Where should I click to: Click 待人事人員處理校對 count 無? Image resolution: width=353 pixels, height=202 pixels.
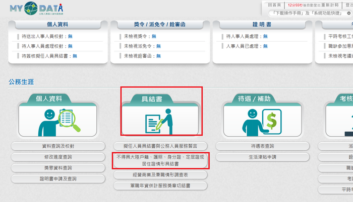tap(70, 46)
